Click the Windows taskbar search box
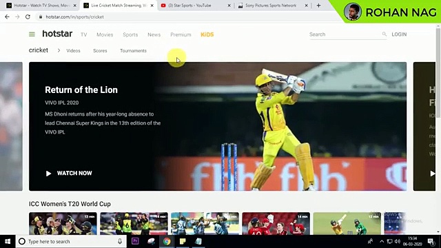This screenshot has height=248, width=441. 70,242
